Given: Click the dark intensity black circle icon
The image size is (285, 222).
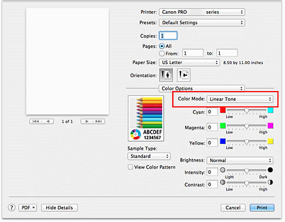Looking at the screenshot, I should [270, 170].
